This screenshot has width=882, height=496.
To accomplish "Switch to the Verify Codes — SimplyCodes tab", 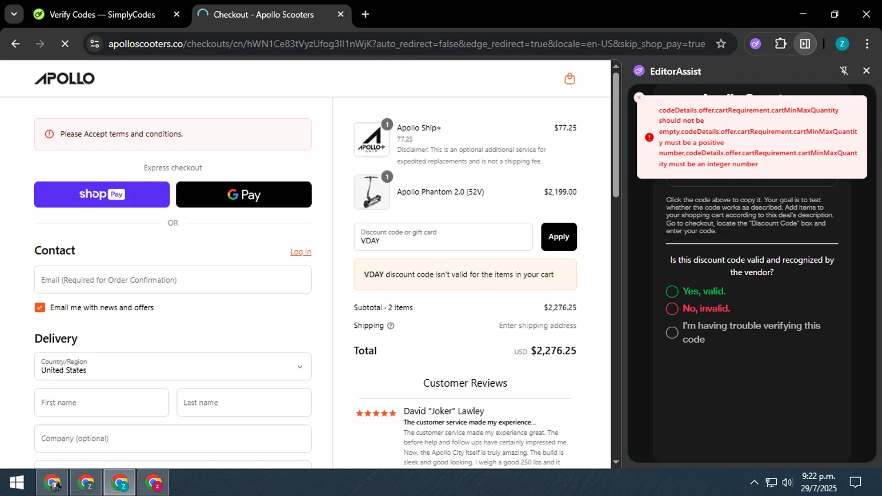I will pyautogui.click(x=102, y=14).
